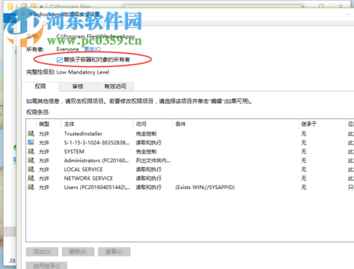Click the LOCAL SERVICE row icon
Image resolution: width=354 pixels, height=269 pixels.
tap(31, 169)
